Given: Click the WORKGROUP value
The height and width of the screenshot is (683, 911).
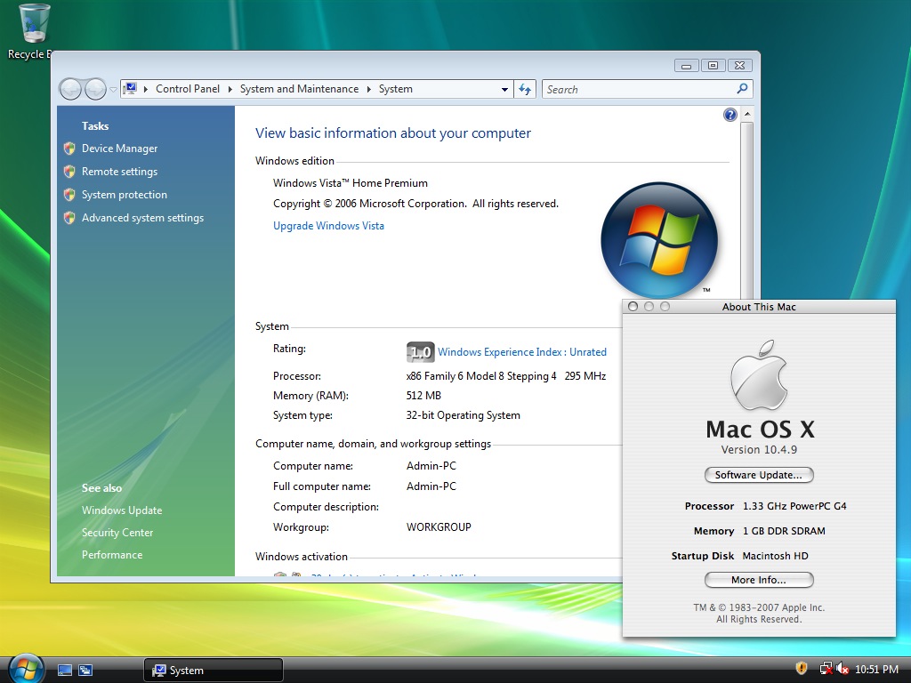Looking at the screenshot, I should 439,527.
